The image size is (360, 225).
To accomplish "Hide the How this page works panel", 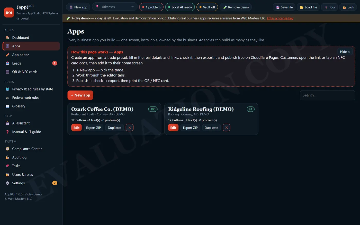I will (x=345, y=52).
